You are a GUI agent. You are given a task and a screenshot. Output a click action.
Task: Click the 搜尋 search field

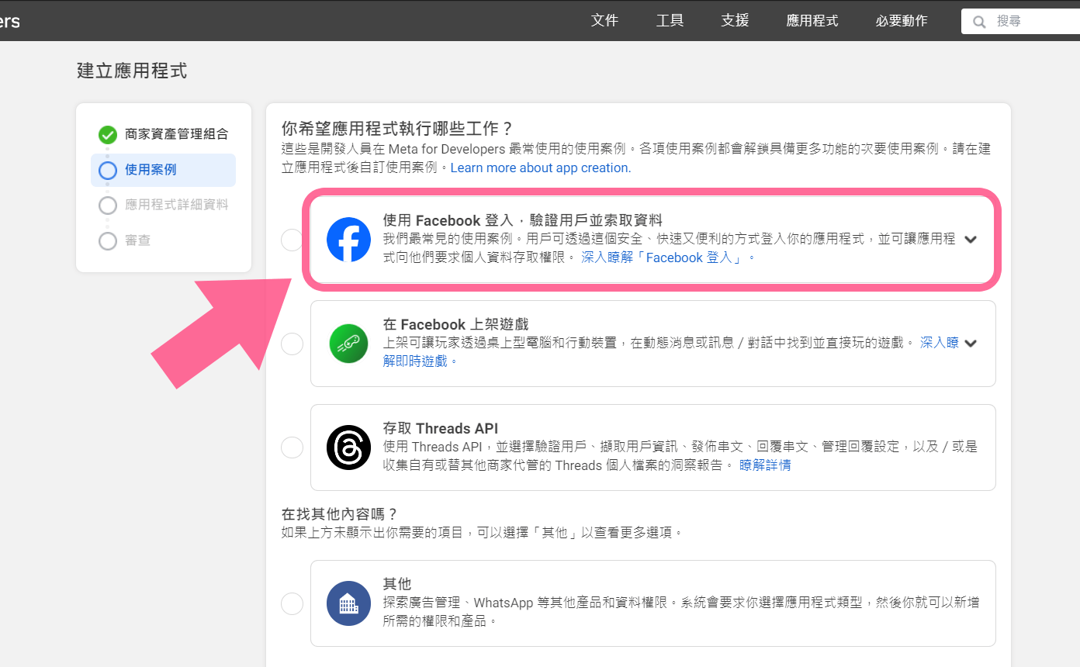pos(1021,22)
